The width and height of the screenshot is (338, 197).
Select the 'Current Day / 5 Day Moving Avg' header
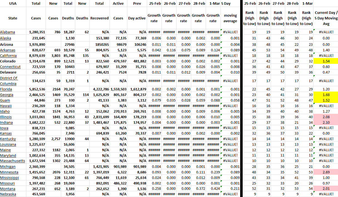coord(325,18)
